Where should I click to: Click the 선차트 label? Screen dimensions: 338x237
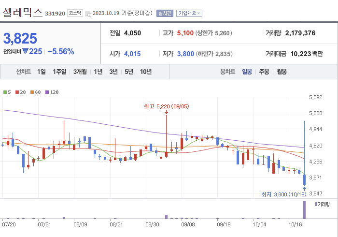[24, 72]
